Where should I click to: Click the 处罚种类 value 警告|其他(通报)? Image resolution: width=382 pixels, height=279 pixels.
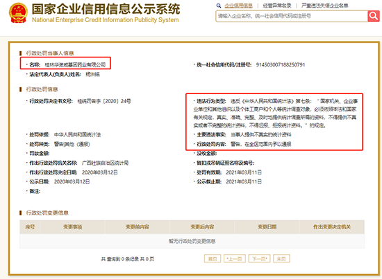pos(72,144)
